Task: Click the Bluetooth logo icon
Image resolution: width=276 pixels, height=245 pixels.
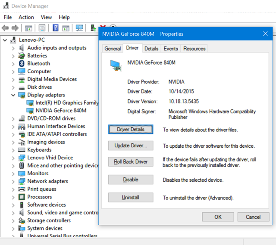Action: point(22,63)
